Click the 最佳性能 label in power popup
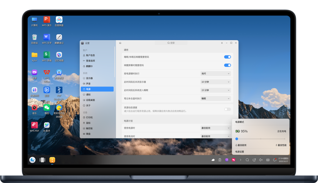318x183 pixels. 281,145
